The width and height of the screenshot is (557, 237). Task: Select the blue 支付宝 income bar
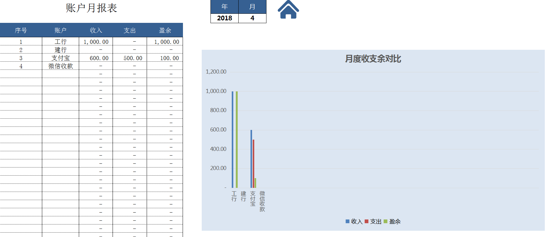[251, 159]
